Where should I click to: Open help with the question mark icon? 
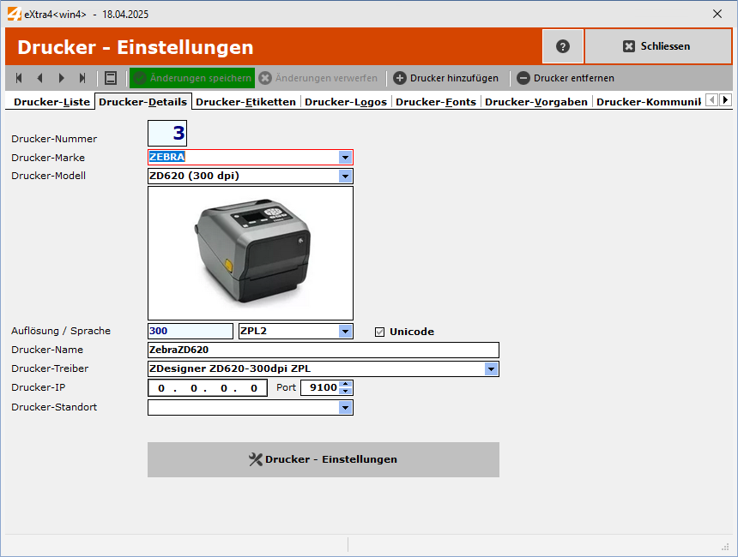562,46
